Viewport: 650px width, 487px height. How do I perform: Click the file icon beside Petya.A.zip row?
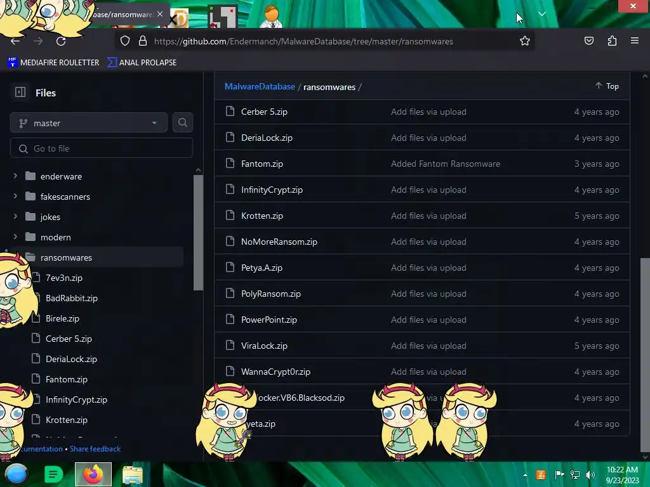pos(230,267)
